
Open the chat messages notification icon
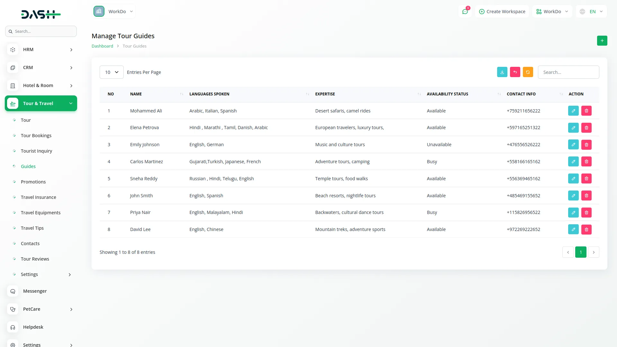click(465, 12)
